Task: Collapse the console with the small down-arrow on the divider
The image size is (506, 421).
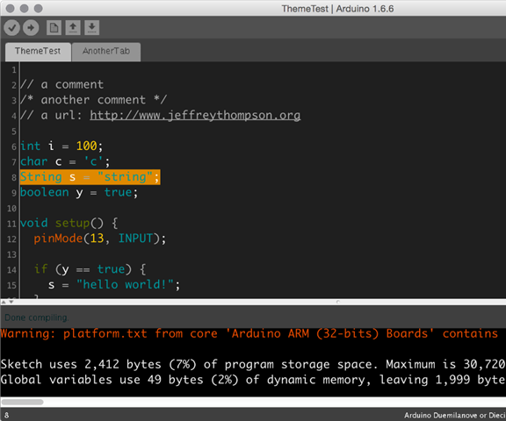Action: click(11, 302)
